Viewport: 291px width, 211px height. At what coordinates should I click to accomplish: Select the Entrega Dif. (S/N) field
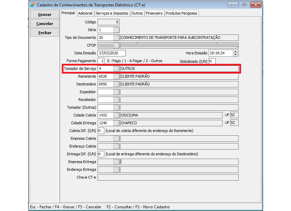pyautogui.click(x=101, y=154)
